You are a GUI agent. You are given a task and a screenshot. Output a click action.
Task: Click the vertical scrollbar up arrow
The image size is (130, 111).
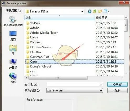pos(126,17)
